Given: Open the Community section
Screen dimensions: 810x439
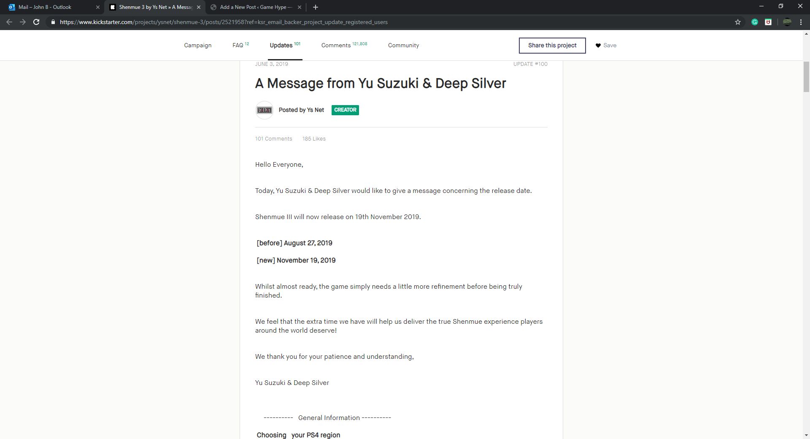Looking at the screenshot, I should pos(404,45).
